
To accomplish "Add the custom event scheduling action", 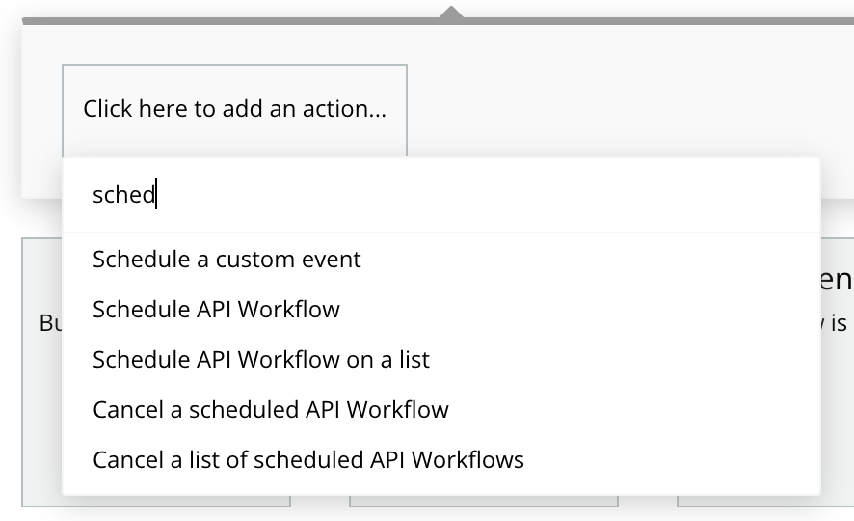I will point(227,260).
